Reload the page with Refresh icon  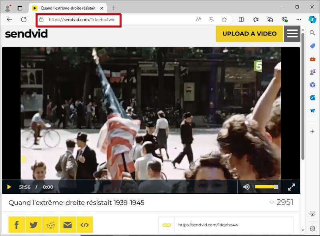(x=24, y=20)
